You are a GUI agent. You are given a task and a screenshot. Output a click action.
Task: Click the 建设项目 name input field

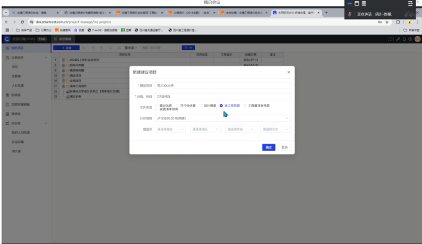(223, 85)
